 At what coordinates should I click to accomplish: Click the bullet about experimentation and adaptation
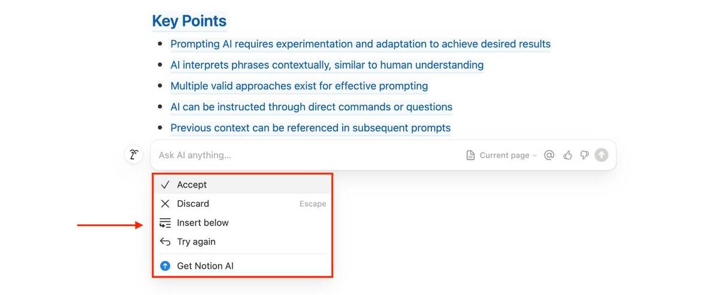tap(360, 44)
